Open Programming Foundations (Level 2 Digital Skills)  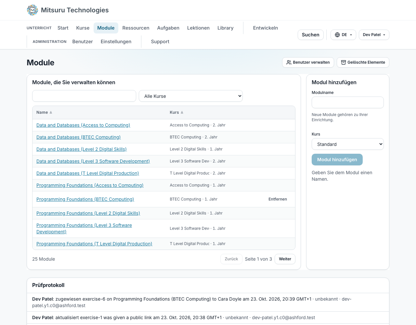pos(88,213)
